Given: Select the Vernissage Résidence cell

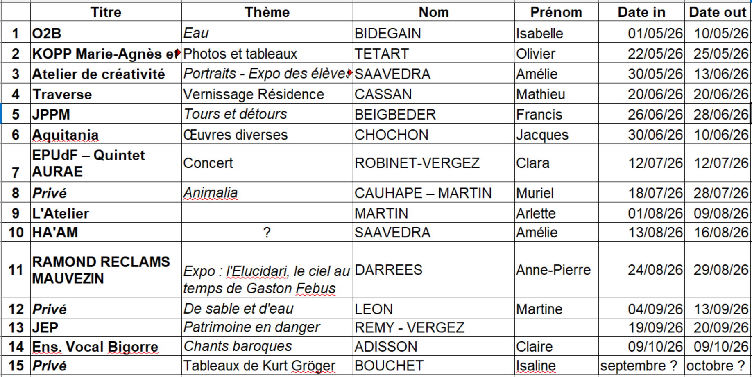Looking at the screenshot, I should click(x=267, y=95).
